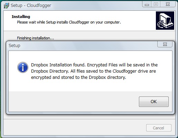The width and height of the screenshot is (178, 138).
Task: Click the Dropbox Directory line of message
Action: pyautogui.click(x=93, y=71)
